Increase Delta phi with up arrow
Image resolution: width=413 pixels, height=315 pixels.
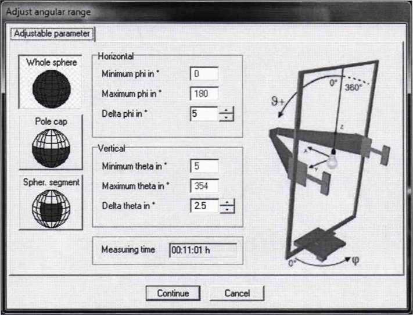click(227, 110)
